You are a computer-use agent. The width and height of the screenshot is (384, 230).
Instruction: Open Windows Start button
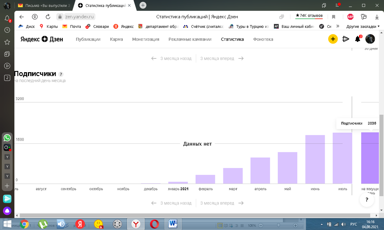(7, 224)
